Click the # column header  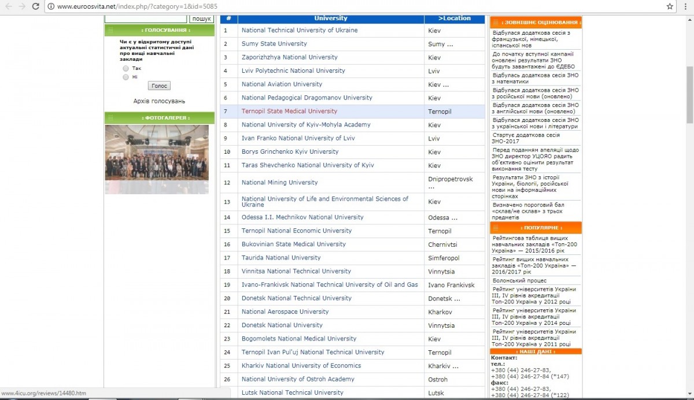pos(228,18)
